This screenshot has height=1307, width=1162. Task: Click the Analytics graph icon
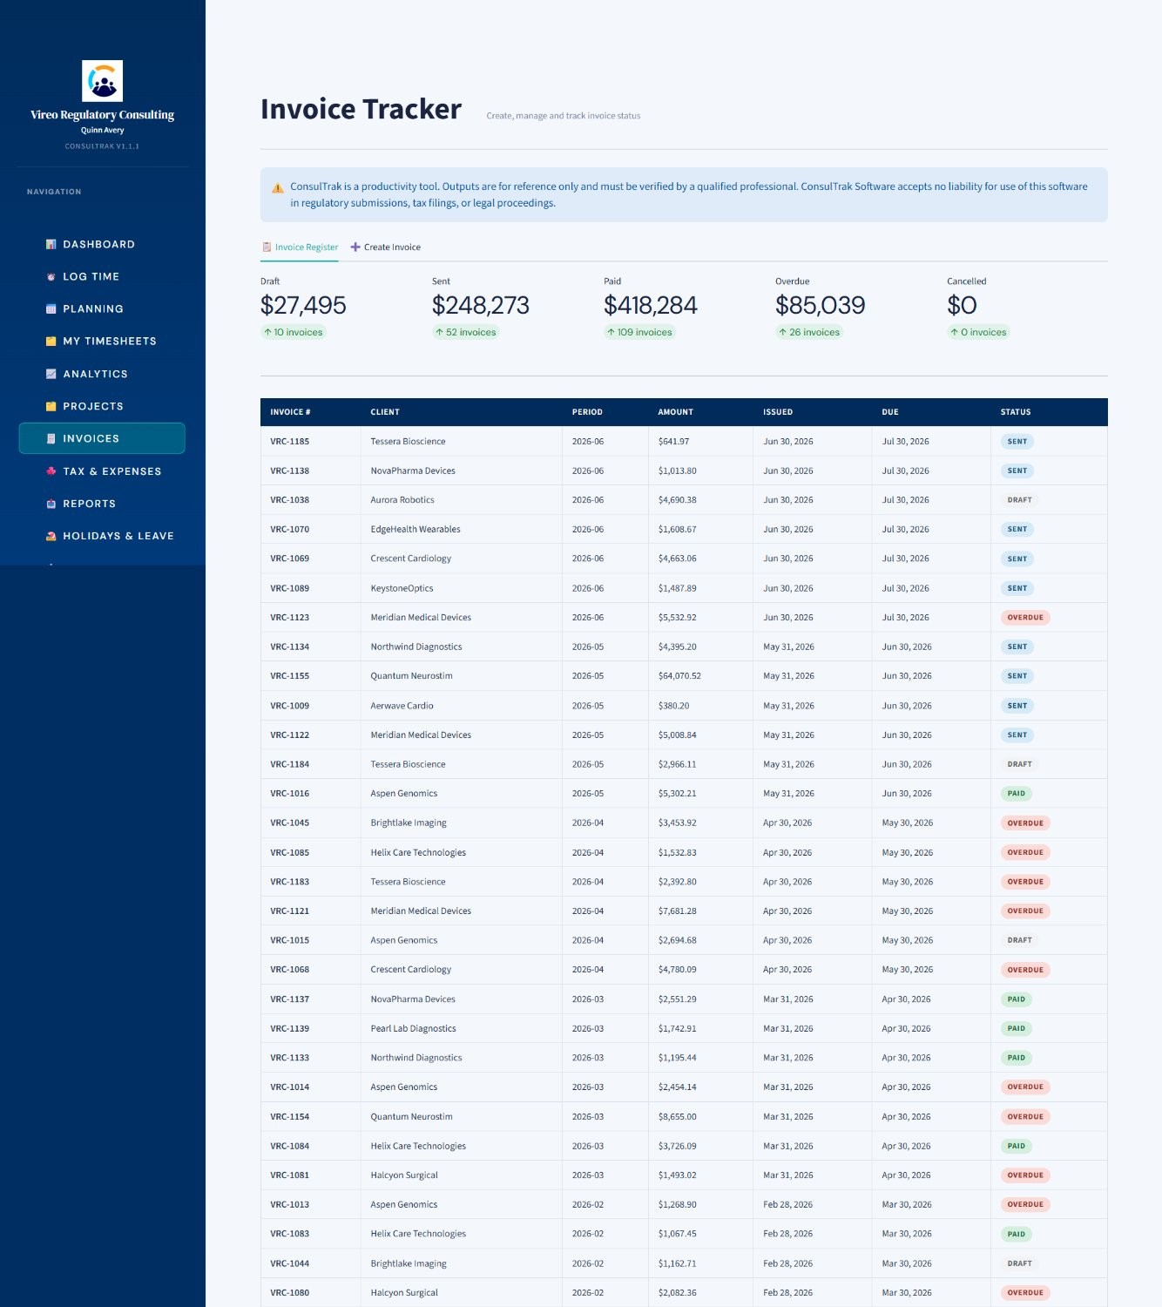(x=51, y=374)
